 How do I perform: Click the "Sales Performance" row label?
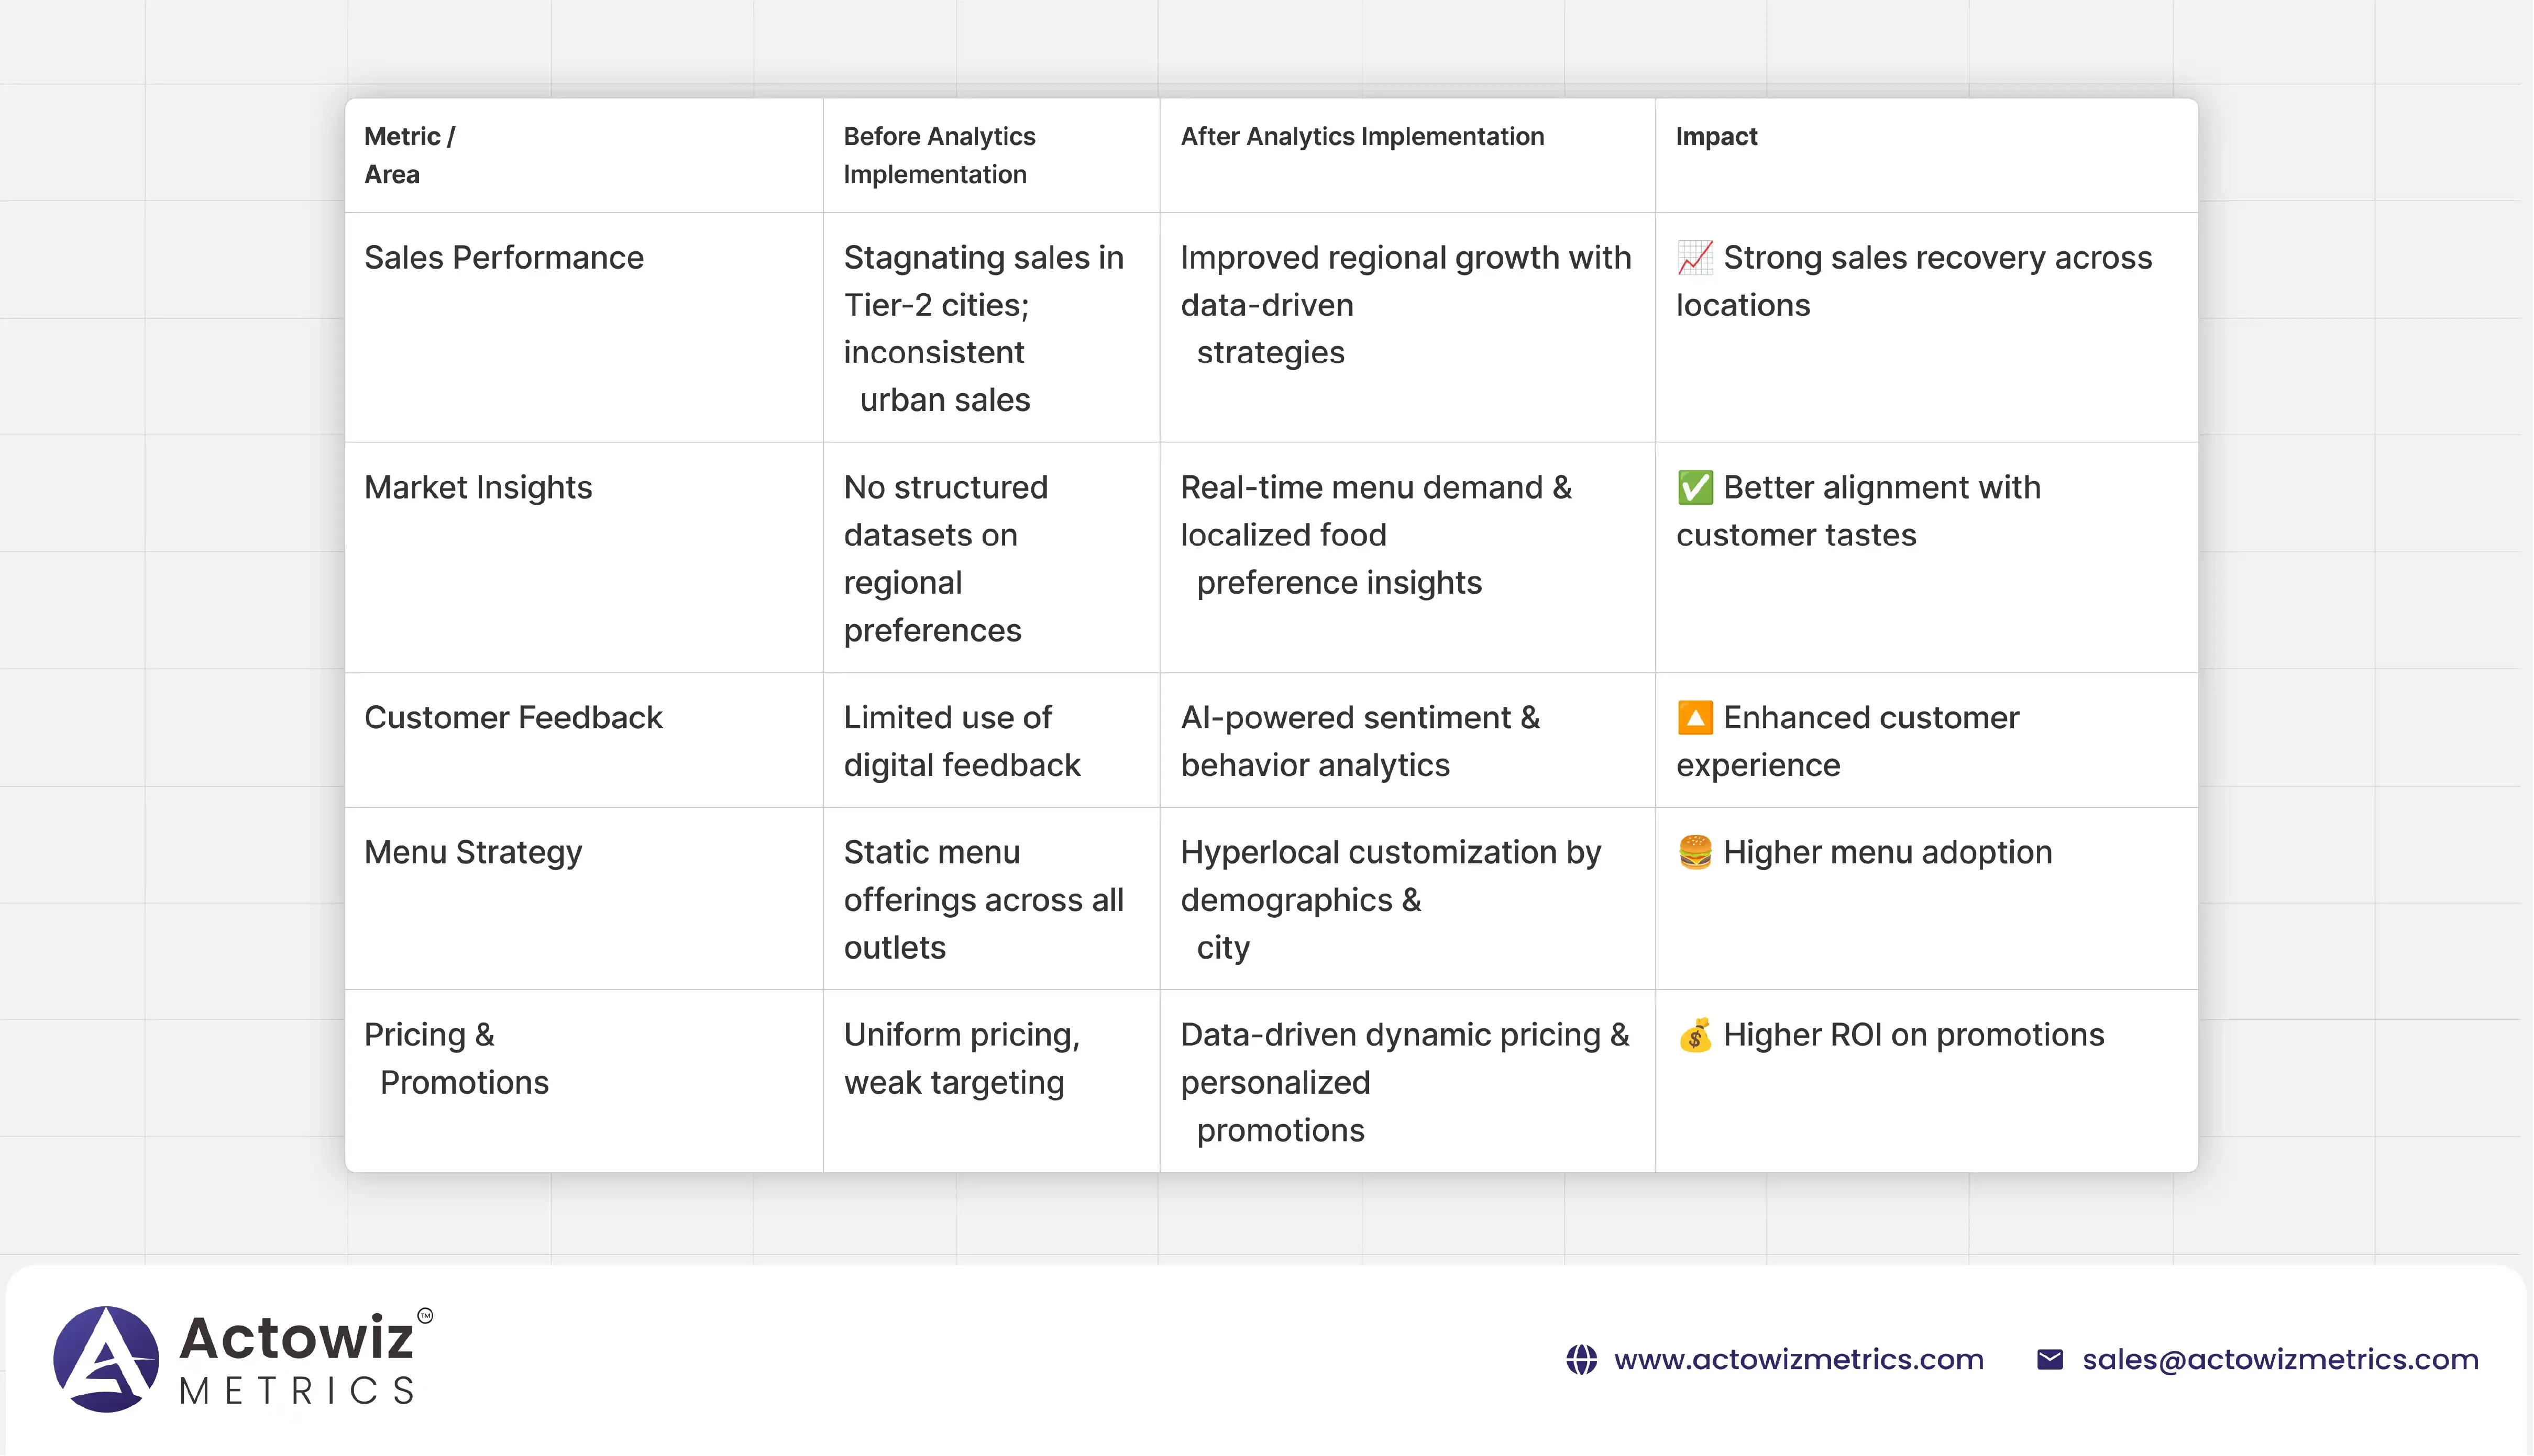pos(503,258)
